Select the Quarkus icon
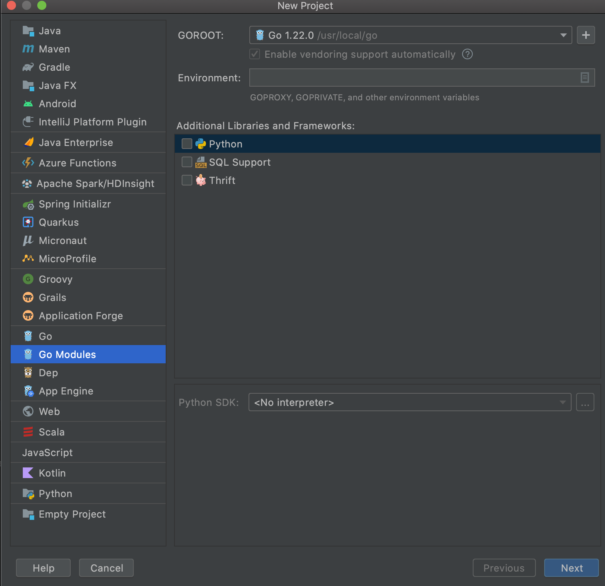 click(x=28, y=222)
